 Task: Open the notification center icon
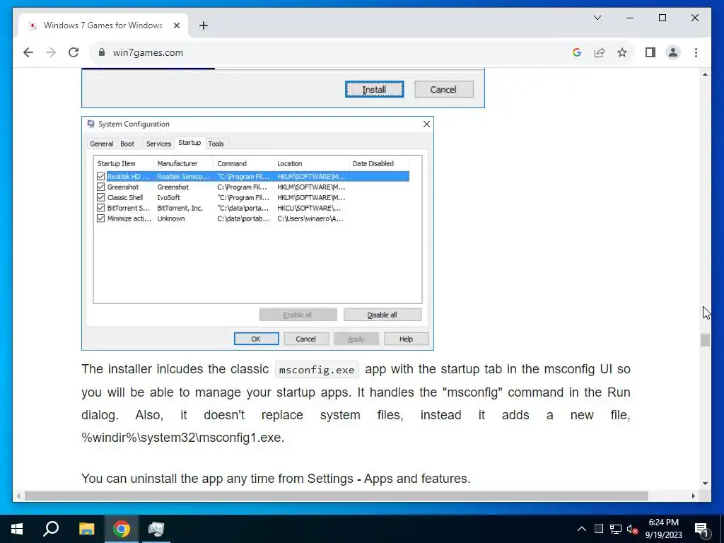point(702,529)
